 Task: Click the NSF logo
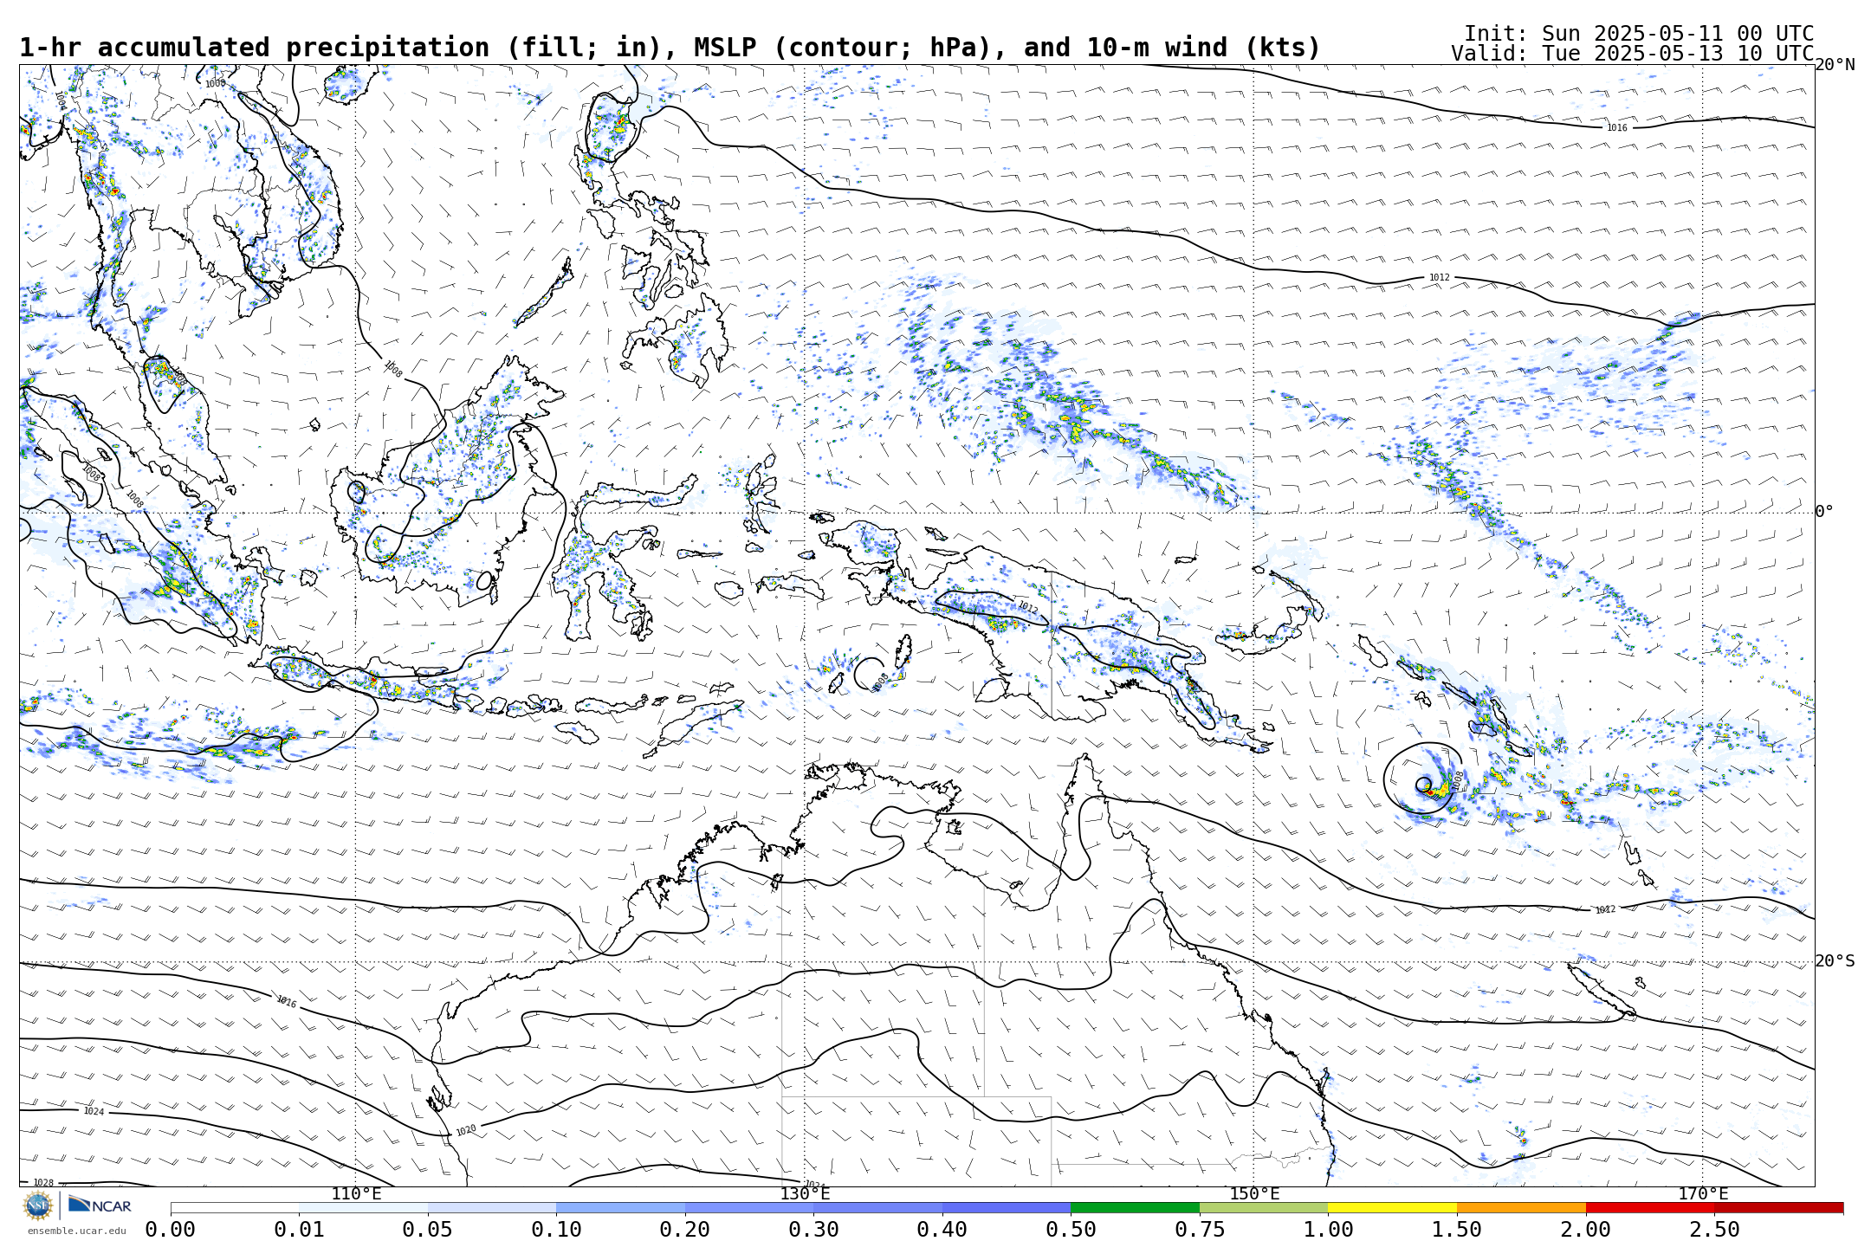point(38,1205)
